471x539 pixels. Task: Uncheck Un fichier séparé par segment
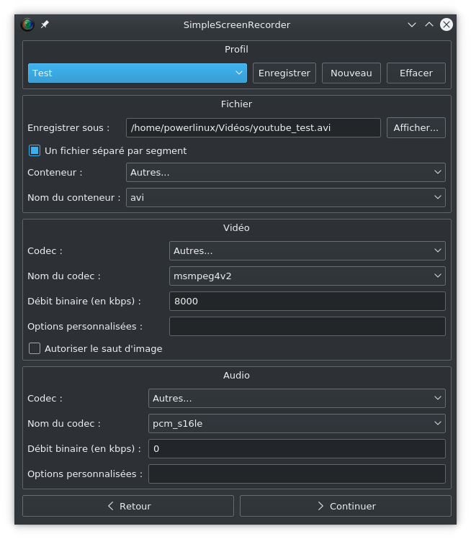pos(35,150)
